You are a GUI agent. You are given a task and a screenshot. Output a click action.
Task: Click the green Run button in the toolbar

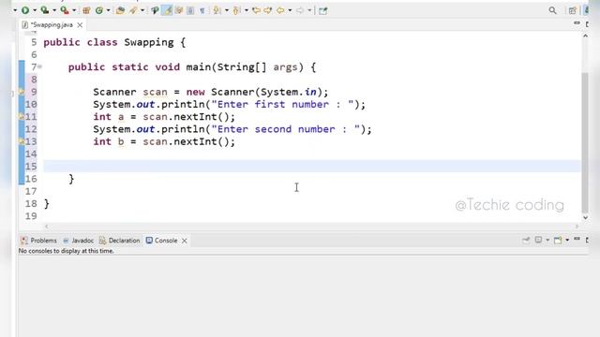(x=25, y=10)
